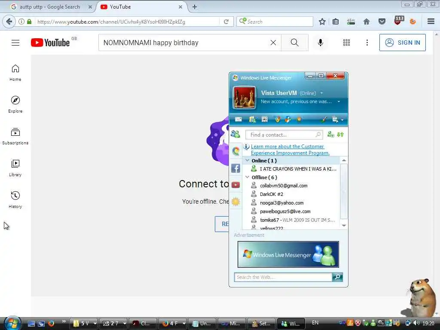Click the Add a contact icon

tap(331, 134)
